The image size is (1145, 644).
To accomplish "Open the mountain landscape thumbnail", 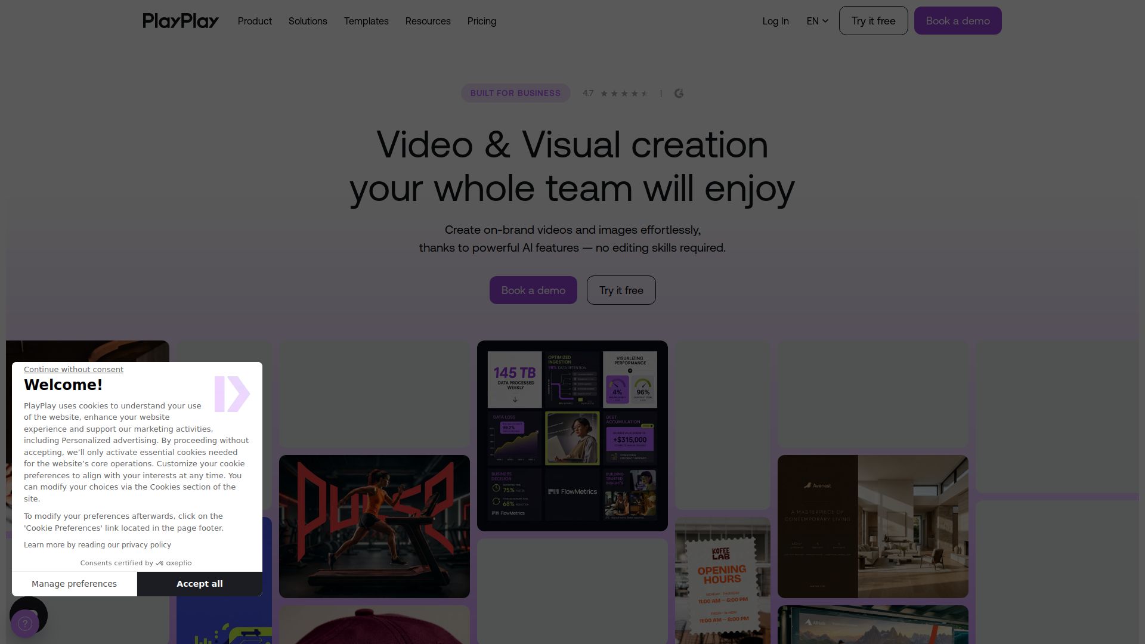I will (x=873, y=624).
